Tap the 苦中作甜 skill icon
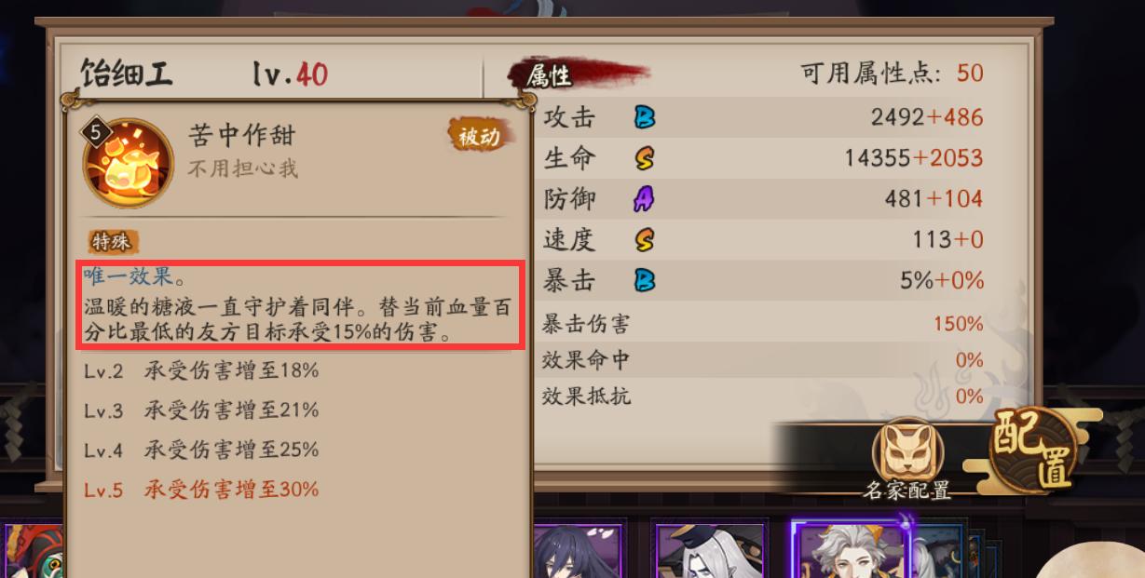The width and height of the screenshot is (1145, 578). (129, 161)
